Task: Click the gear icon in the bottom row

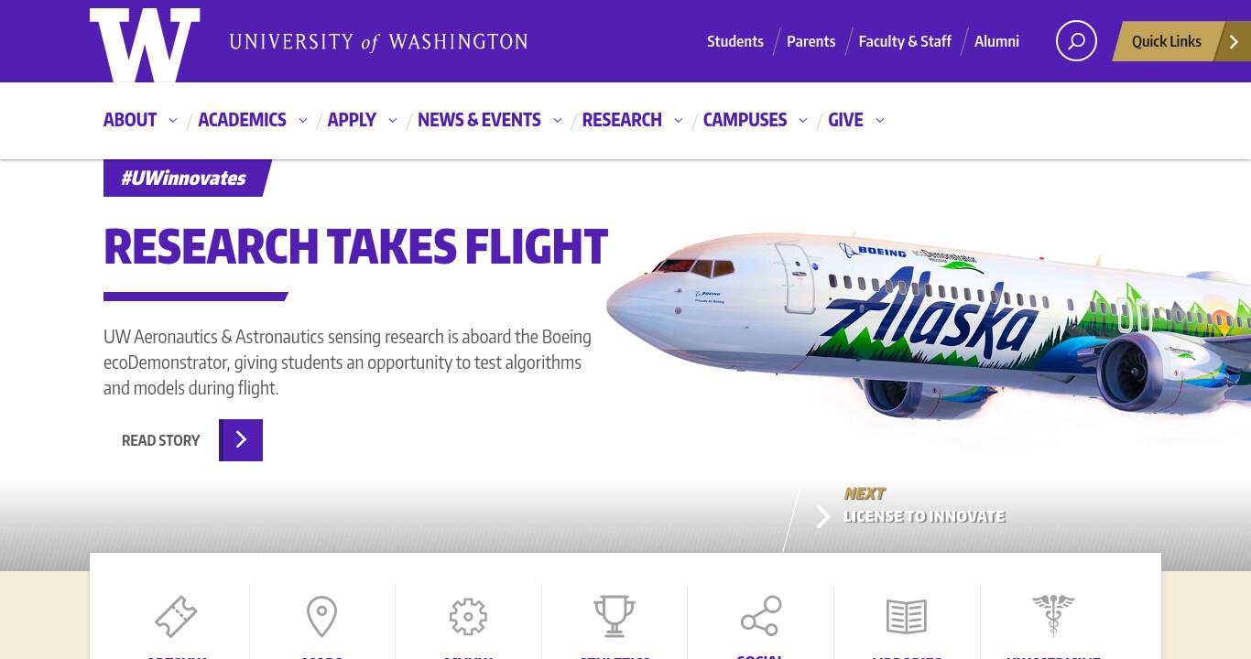Action: (468, 617)
